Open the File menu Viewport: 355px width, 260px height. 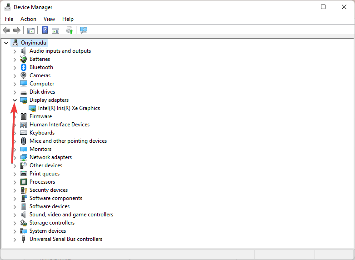(x=9, y=19)
